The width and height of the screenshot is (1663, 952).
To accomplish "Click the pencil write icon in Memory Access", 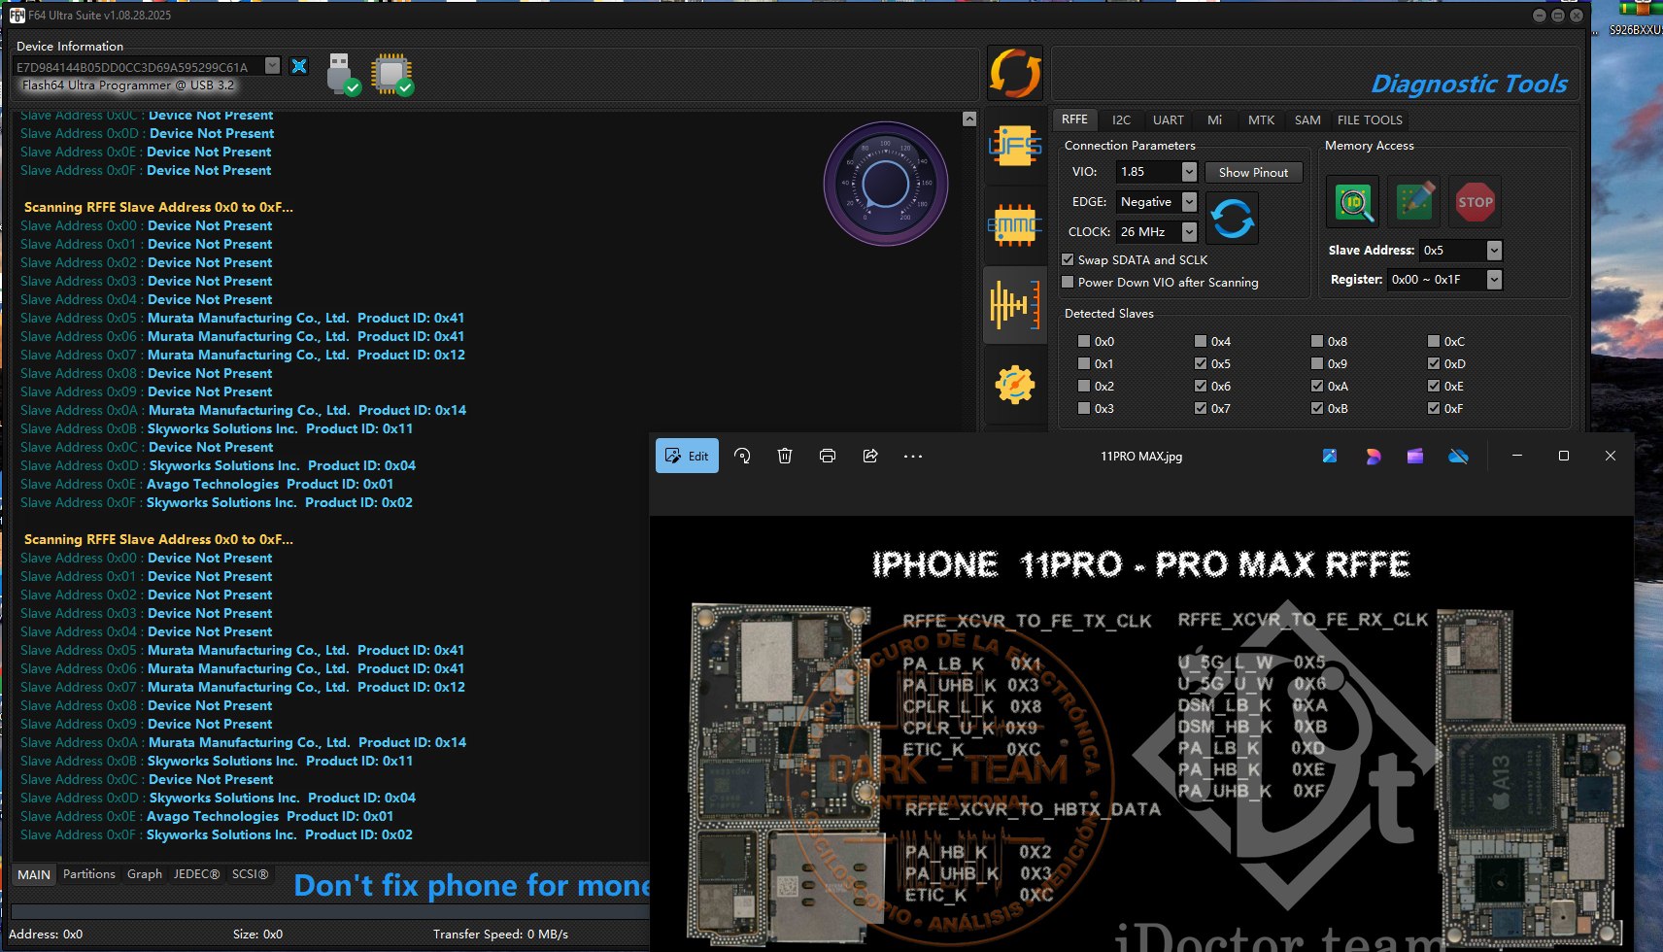I will tap(1414, 202).
